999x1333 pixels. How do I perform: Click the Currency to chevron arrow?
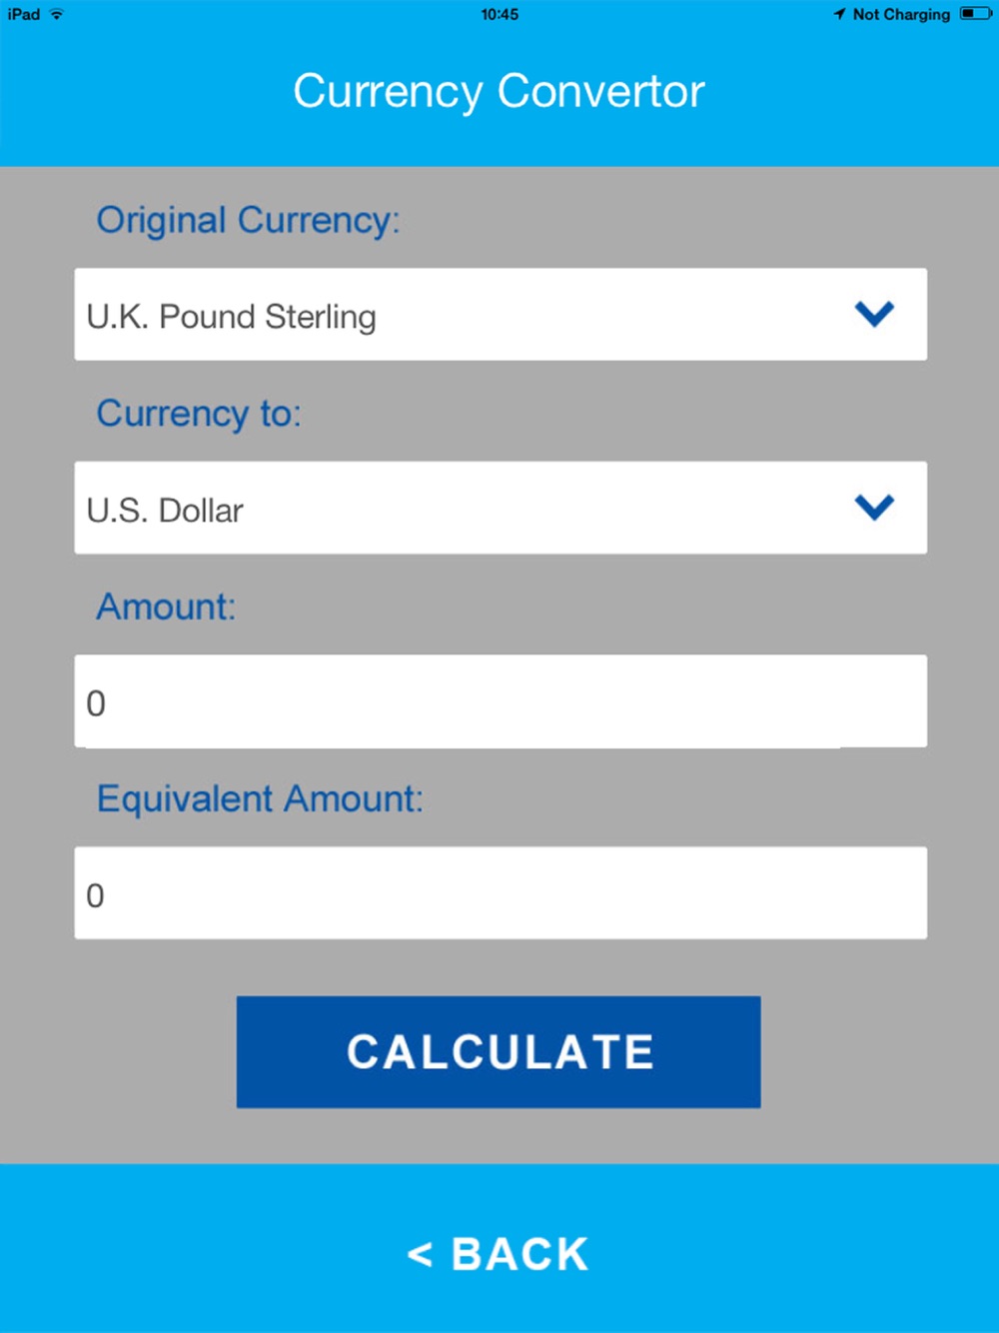point(874,508)
